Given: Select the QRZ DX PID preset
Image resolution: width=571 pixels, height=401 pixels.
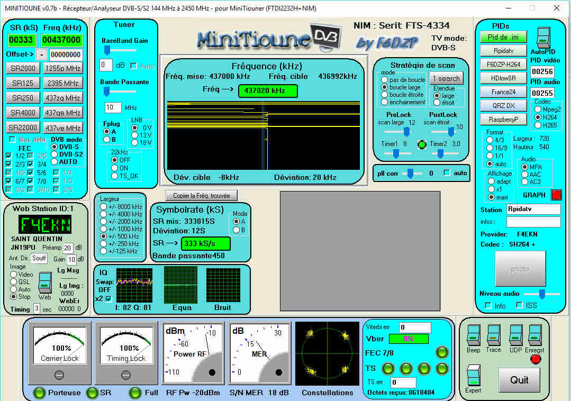Looking at the screenshot, I should pyautogui.click(x=503, y=105).
